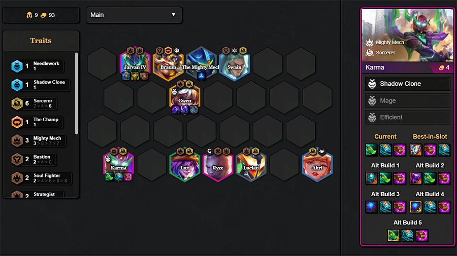The width and height of the screenshot is (457, 256).
Task: Click the Traits panel scrollbar
Action: point(76,93)
